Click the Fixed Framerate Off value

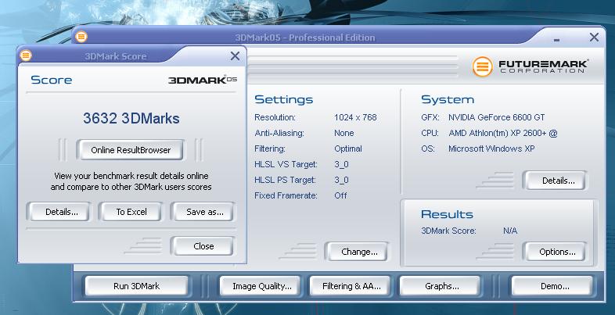(340, 195)
